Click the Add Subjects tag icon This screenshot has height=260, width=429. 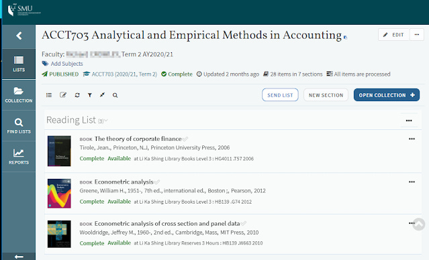(45, 64)
